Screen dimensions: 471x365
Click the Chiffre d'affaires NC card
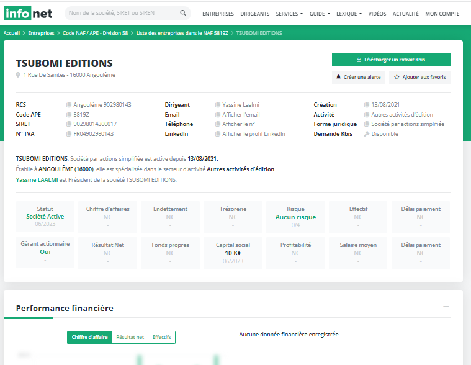point(107,217)
